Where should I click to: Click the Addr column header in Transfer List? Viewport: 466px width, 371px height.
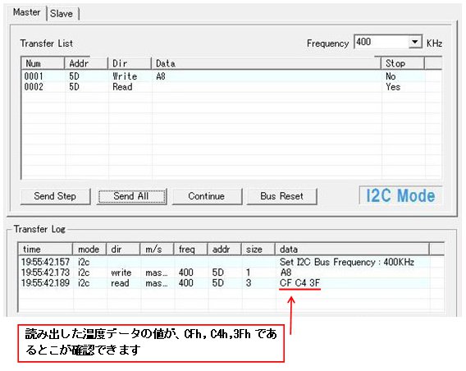(x=86, y=63)
